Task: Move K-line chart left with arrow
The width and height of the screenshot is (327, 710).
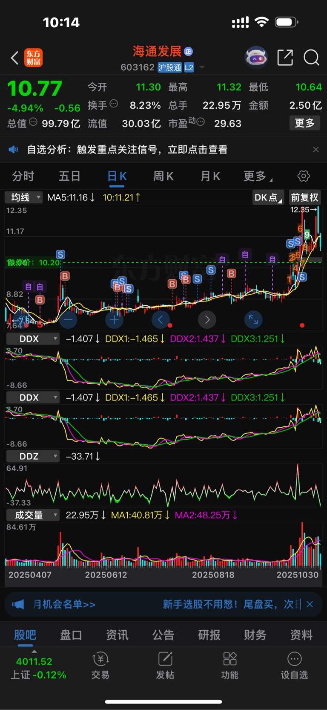Action: (x=161, y=319)
